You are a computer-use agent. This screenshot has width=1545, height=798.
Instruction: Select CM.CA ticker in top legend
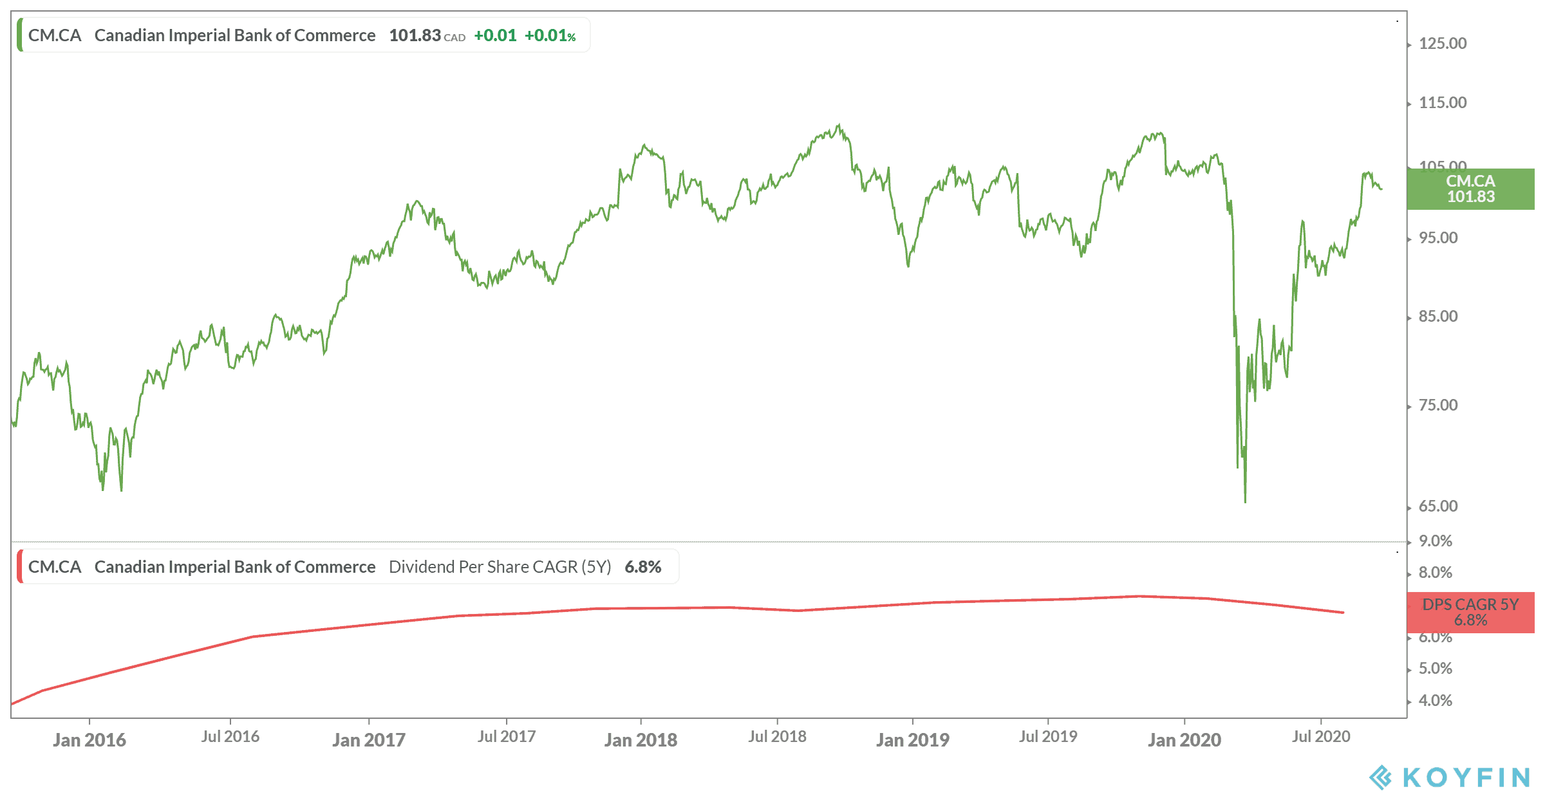[x=55, y=35]
